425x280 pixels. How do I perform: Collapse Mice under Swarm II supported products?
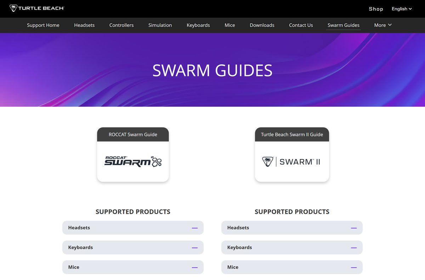[x=292, y=267]
